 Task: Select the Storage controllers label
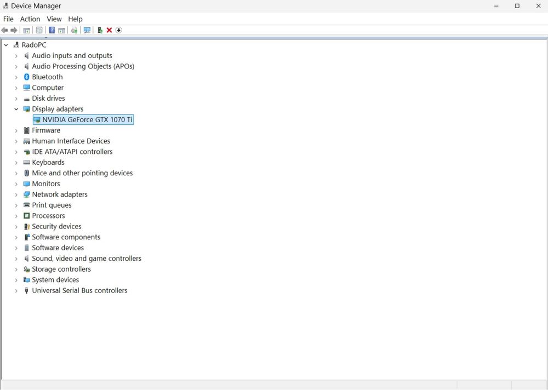61,269
